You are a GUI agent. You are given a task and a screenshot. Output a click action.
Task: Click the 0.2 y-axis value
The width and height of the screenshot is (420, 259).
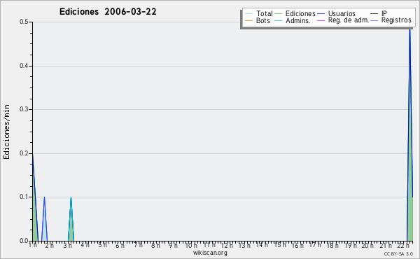tap(24, 153)
